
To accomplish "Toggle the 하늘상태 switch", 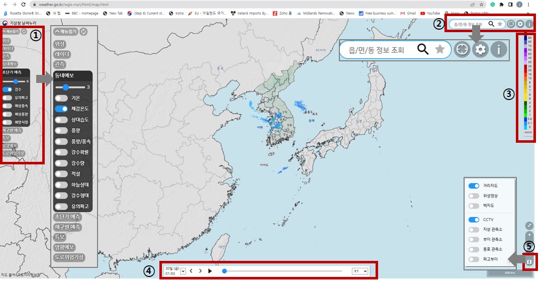I will [x=61, y=184].
